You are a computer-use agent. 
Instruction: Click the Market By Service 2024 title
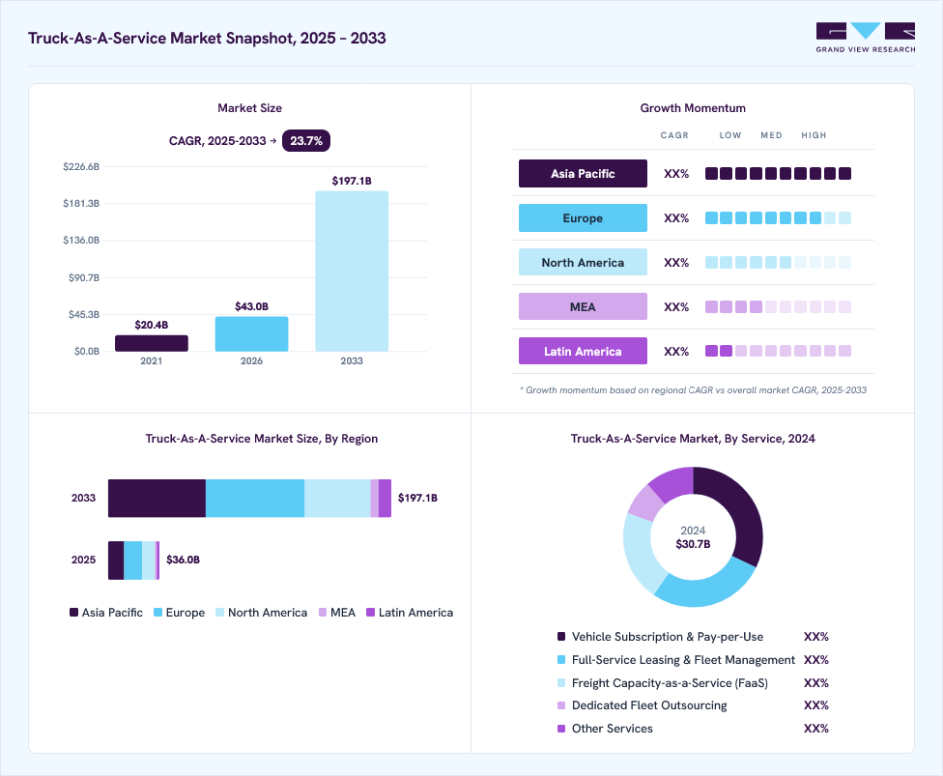click(693, 439)
